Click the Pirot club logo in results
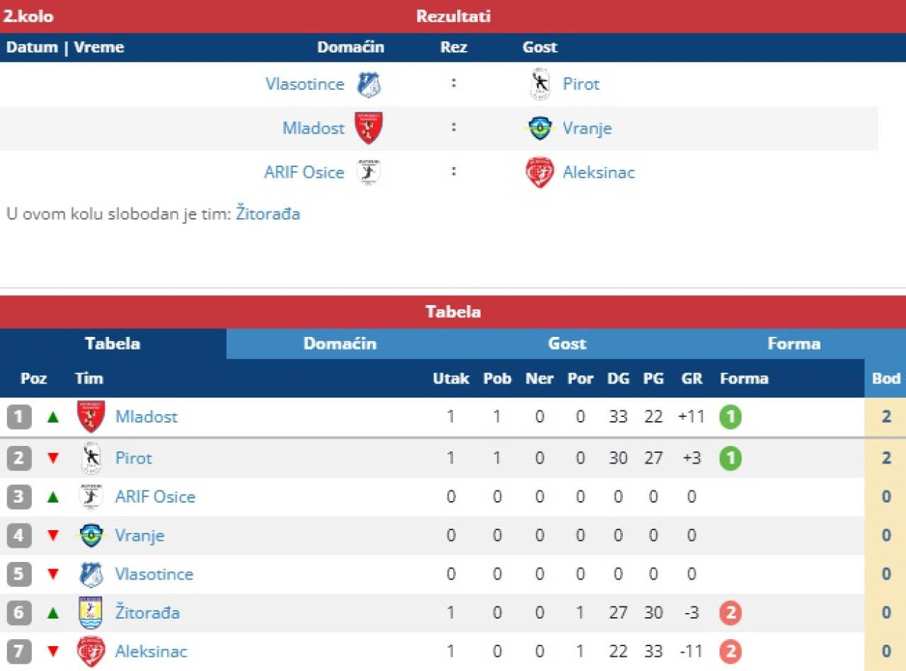Screen dimensions: 906x671 point(541,85)
